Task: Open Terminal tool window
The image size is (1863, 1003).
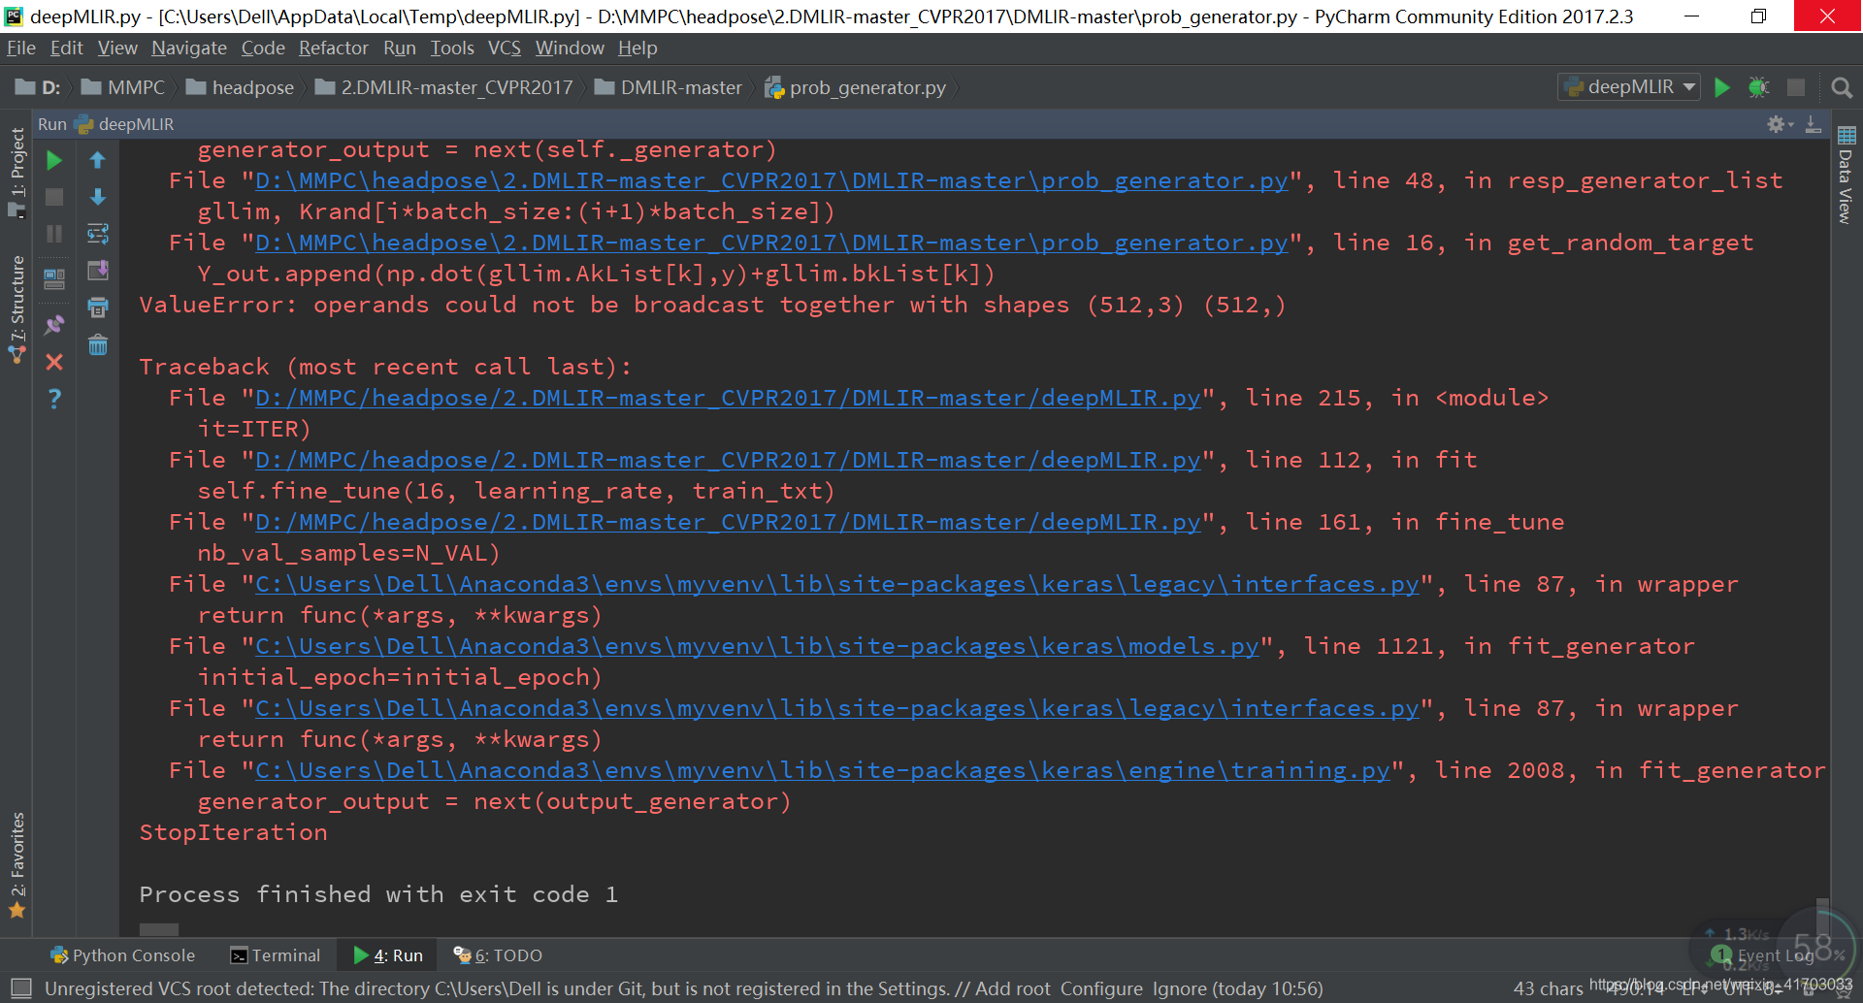Action: click(x=275, y=955)
